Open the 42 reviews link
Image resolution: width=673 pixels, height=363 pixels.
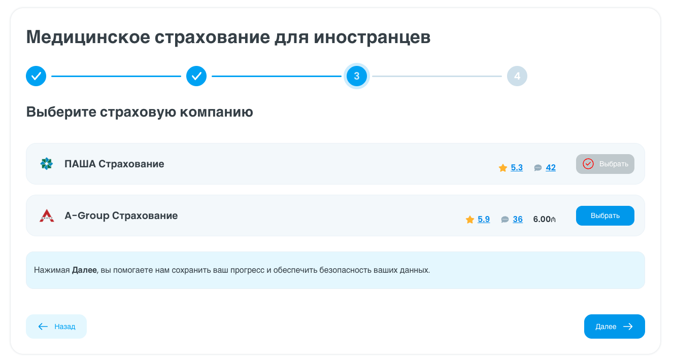(551, 168)
